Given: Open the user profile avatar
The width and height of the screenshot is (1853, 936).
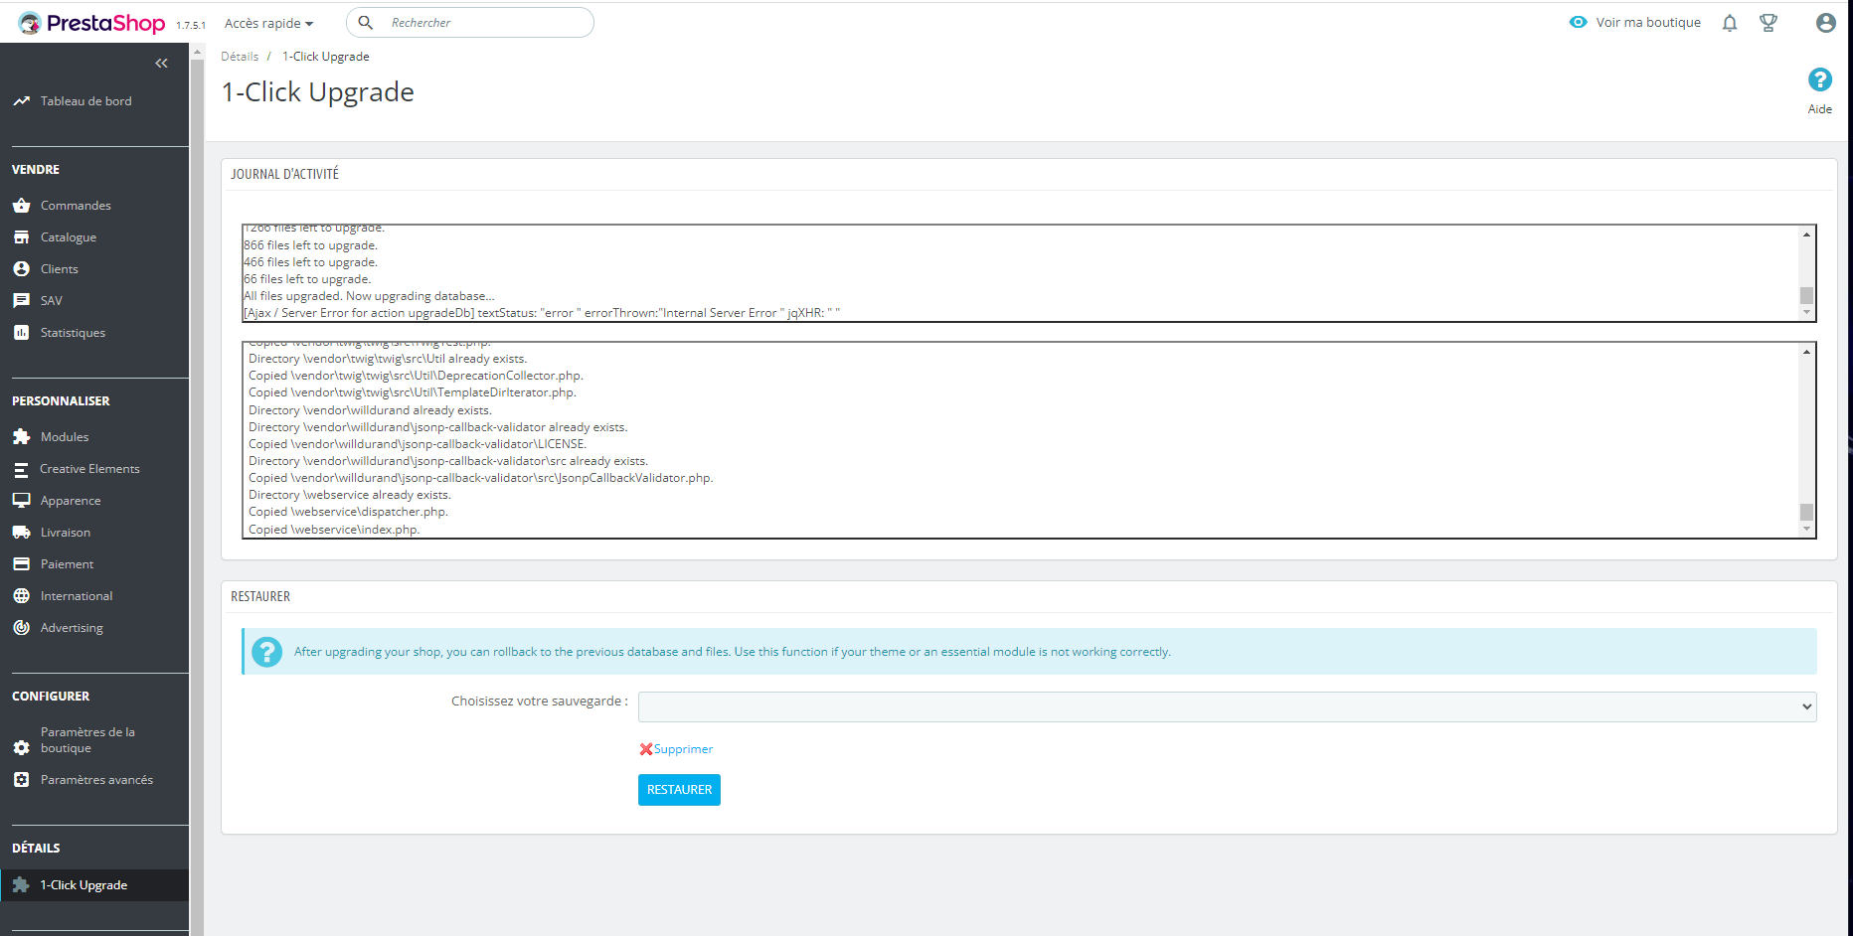Looking at the screenshot, I should click(x=1826, y=23).
